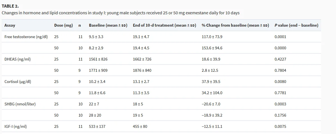Click the P value 0.0075 cell
Screen dimensions: 336x134
[x=280, y=126]
